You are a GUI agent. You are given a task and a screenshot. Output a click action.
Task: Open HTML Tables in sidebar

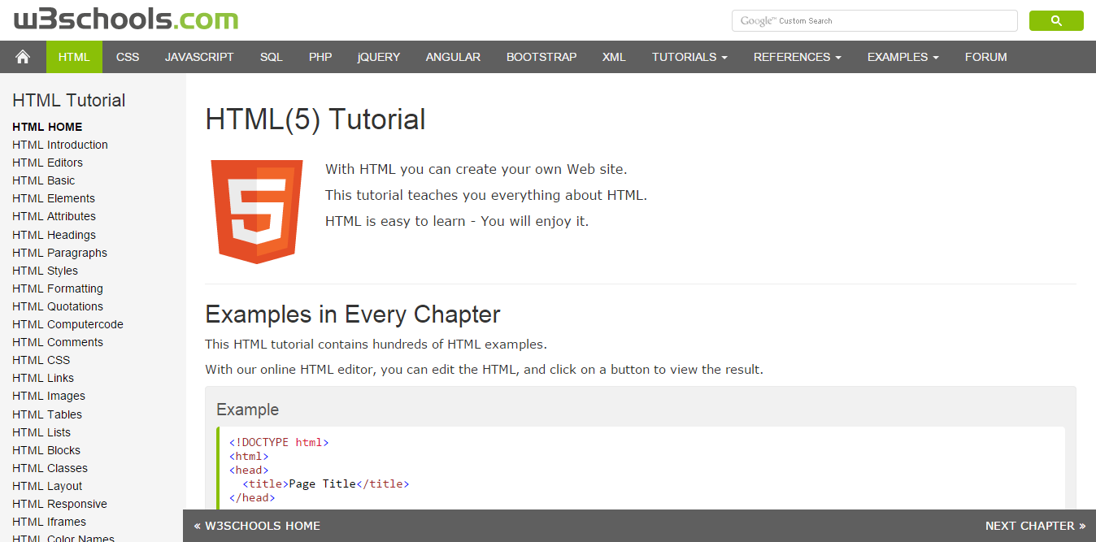[x=47, y=414]
